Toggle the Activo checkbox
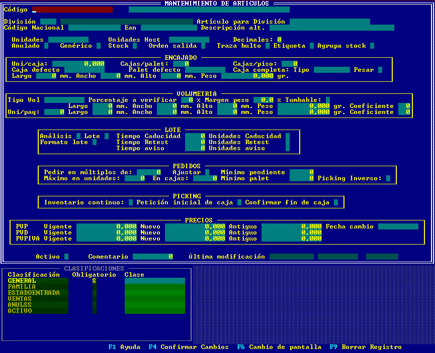 point(66,257)
